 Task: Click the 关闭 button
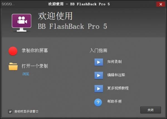(x=151, y=110)
